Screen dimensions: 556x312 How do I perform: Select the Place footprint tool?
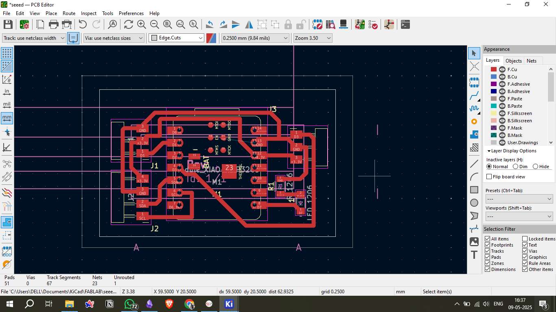[474, 82]
